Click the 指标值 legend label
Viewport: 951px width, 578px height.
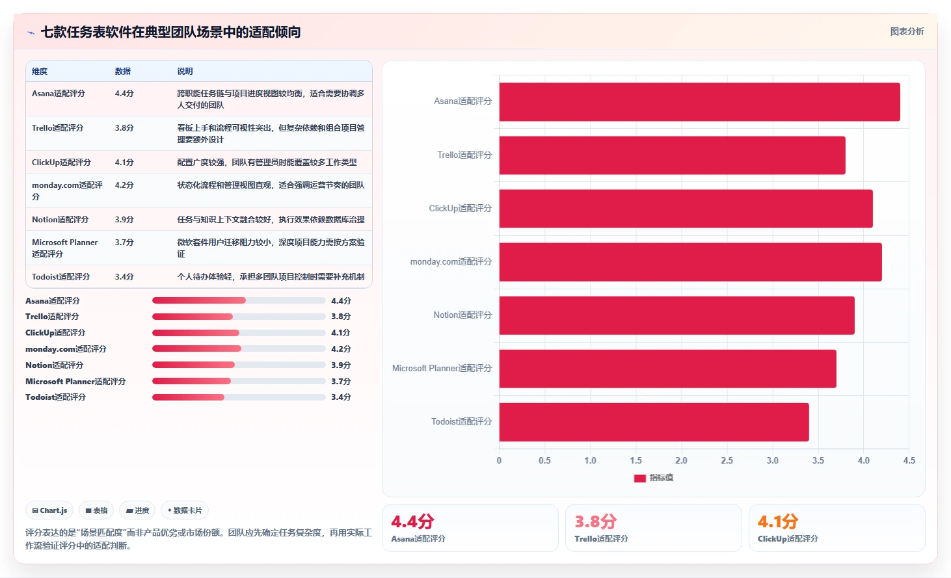click(x=662, y=478)
